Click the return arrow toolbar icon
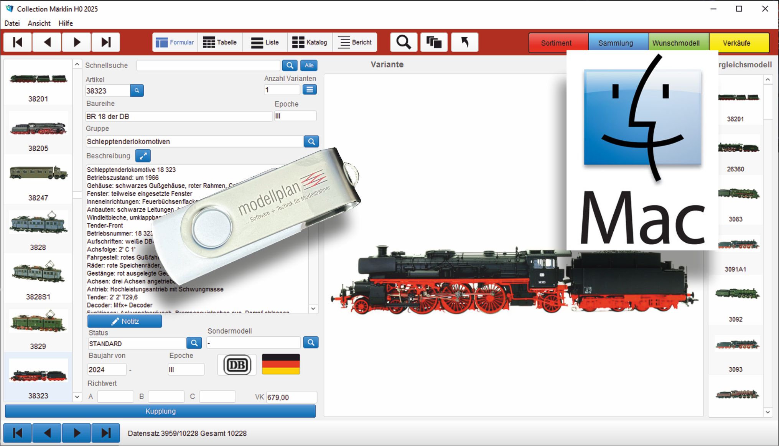 (464, 42)
